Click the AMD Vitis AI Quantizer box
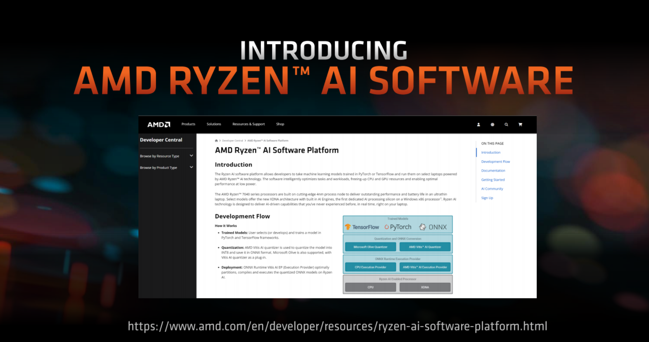 tap(425, 247)
